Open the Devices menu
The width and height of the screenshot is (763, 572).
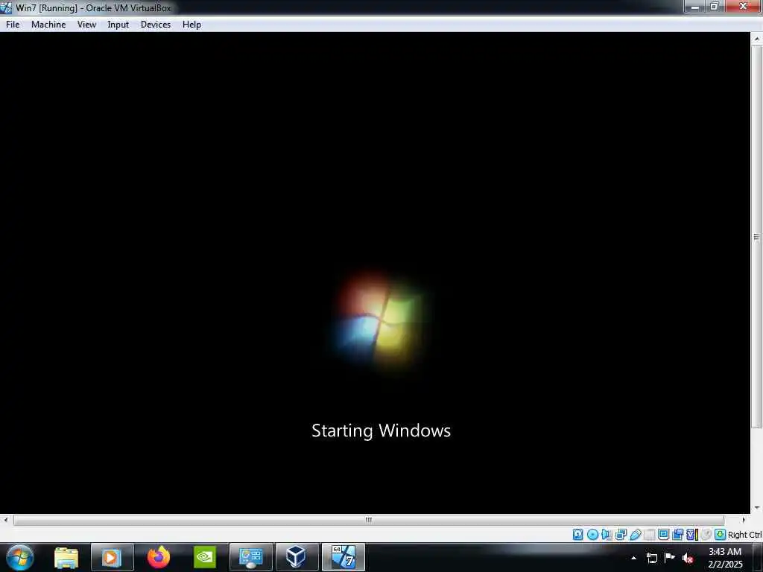tap(156, 25)
